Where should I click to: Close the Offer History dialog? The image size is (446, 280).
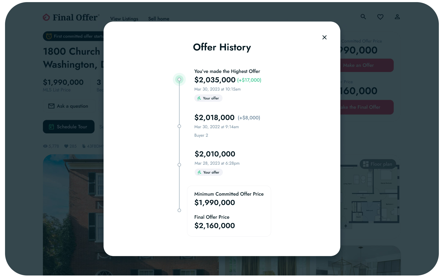click(324, 37)
